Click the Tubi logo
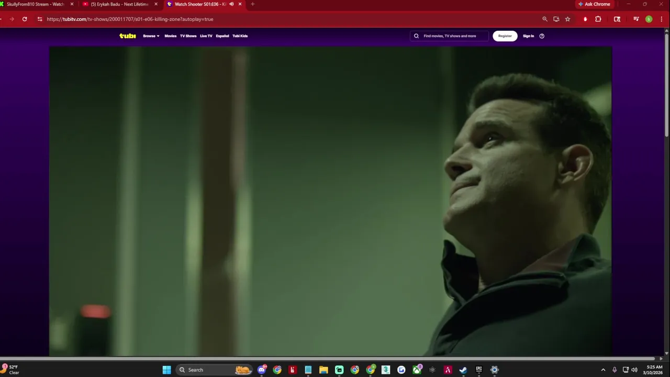 pos(128,36)
